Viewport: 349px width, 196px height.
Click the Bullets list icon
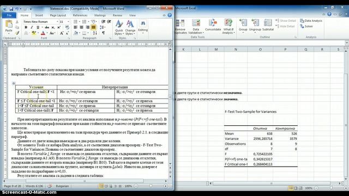tap(76, 22)
